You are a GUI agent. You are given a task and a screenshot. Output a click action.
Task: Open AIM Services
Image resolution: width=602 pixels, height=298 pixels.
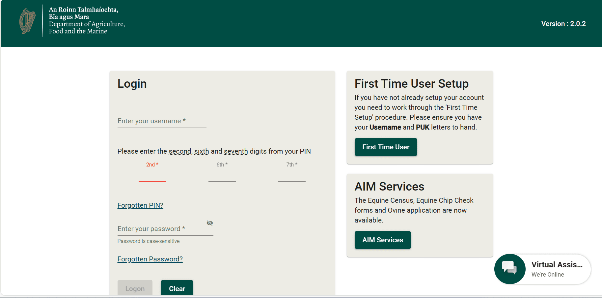click(382, 240)
